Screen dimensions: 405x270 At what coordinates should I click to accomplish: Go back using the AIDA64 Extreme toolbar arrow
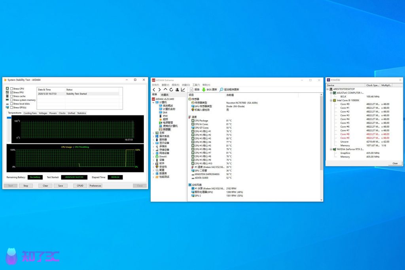[x=154, y=90]
